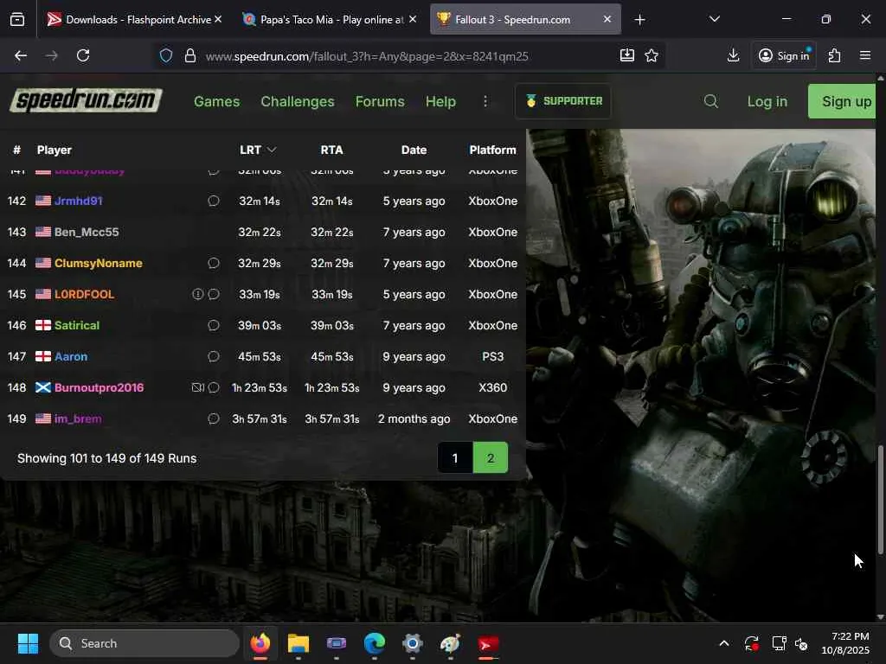Screen dimensions: 886x664
Task: Click Firefox Sign in button
Action: pyautogui.click(x=784, y=55)
